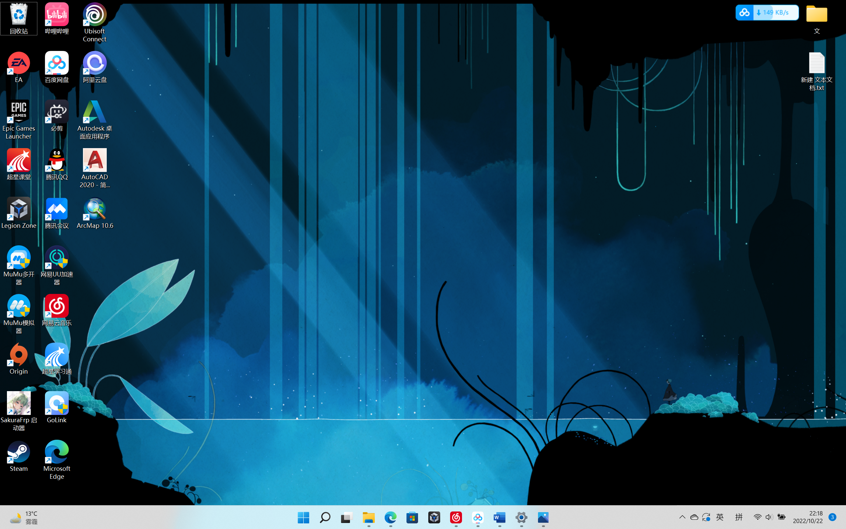Open the Windows Start menu
Image resolution: width=846 pixels, height=529 pixels.
pyautogui.click(x=303, y=517)
